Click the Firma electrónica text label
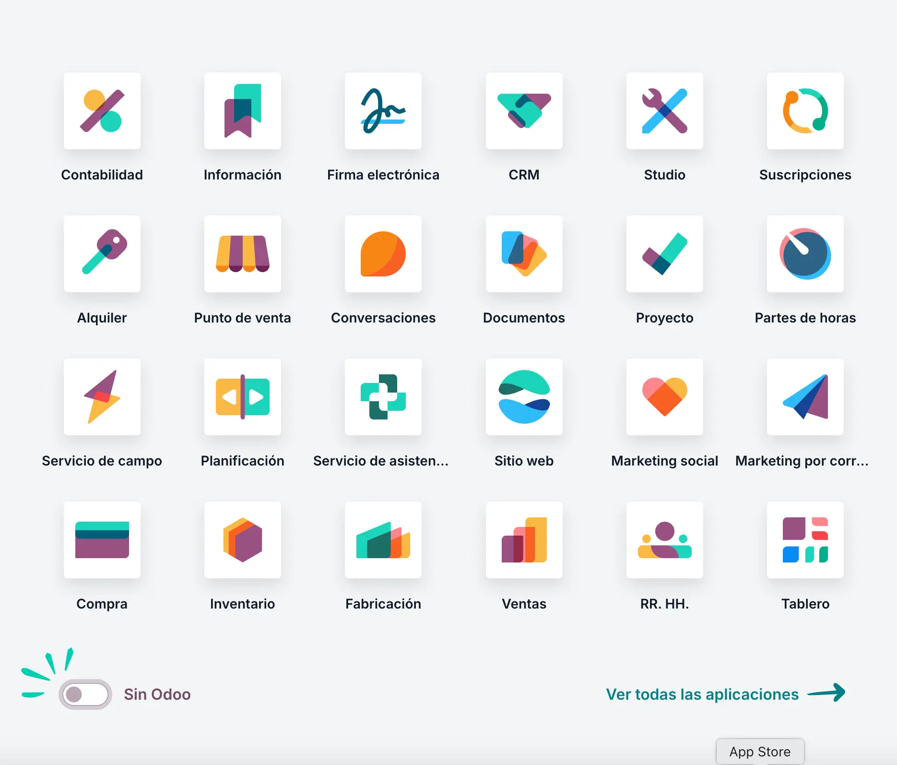The width and height of the screenshot is (897, 765). click(x=383, y=175)
